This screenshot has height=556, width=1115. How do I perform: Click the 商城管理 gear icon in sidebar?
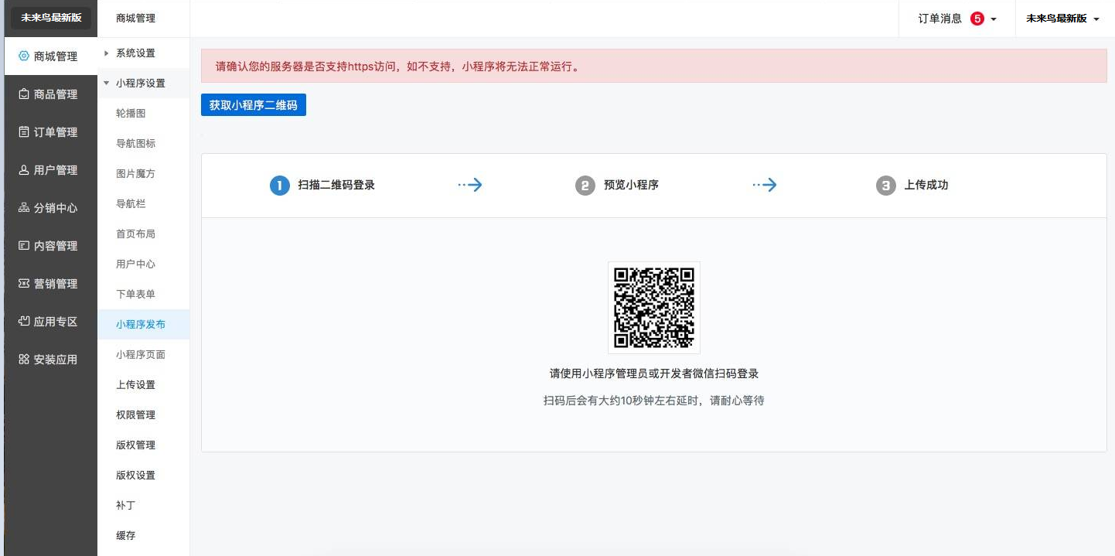click(x=24, y=56)
